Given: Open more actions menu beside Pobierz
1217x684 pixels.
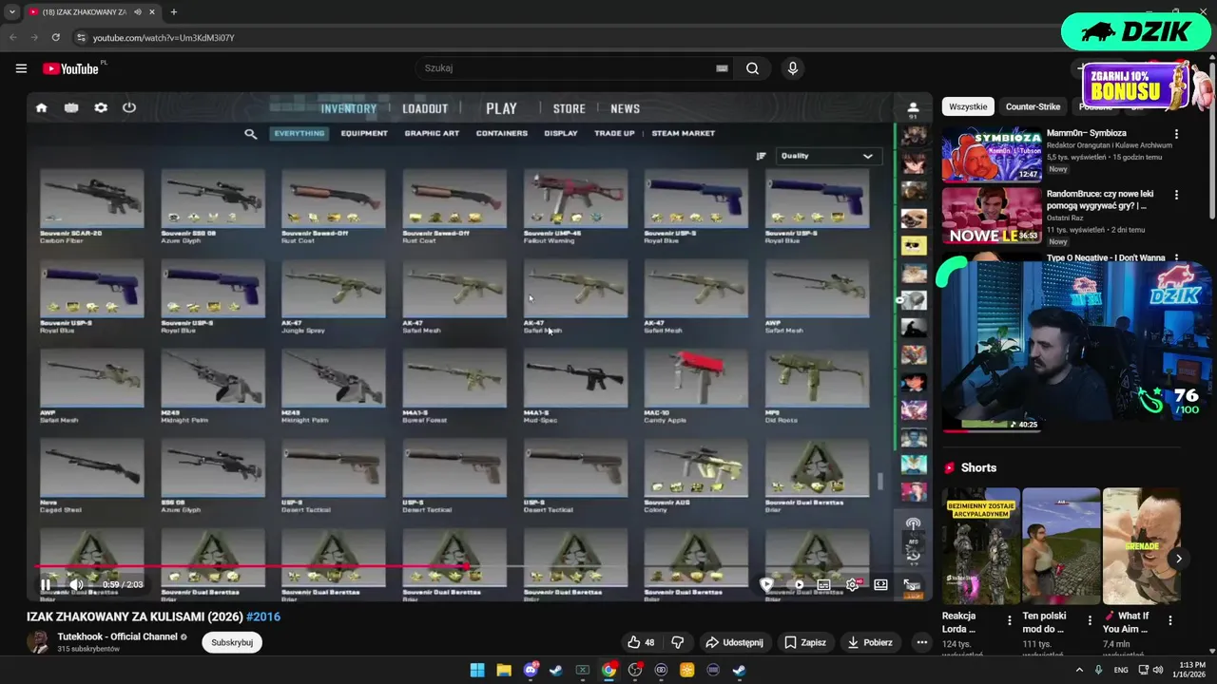Looking at the screenshot, I should pyautogui.click(x=921, y=642).
